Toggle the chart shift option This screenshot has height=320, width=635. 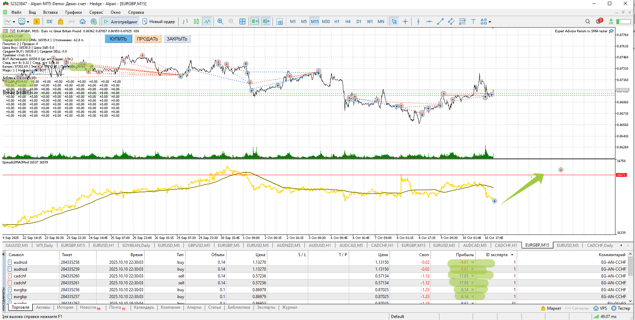(266, 22)
